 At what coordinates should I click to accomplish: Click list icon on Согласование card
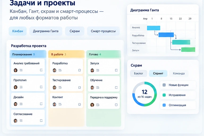pos(21,121)
